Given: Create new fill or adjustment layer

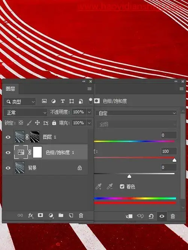Looking at the screenshot, I should pyautogui.click(x=51, y=215).
